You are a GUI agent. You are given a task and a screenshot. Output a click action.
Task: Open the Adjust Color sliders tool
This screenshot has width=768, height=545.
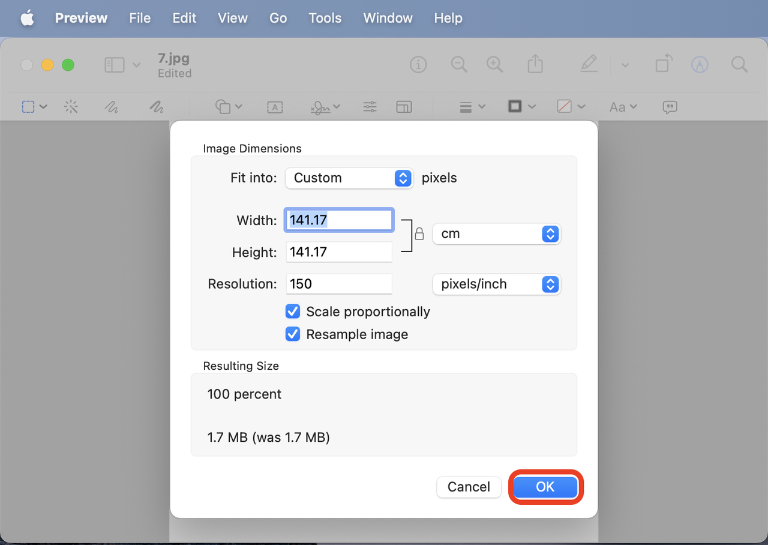(370, 107)
